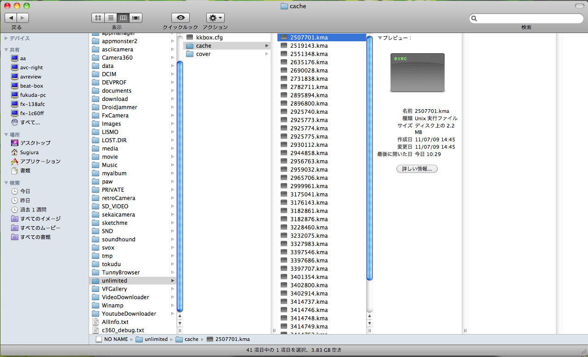The height and width of the screenshot is (357, 588).
Task: Collapse the 共有 sidebar section
Action: pyautogui.click(x=6, y=50)
